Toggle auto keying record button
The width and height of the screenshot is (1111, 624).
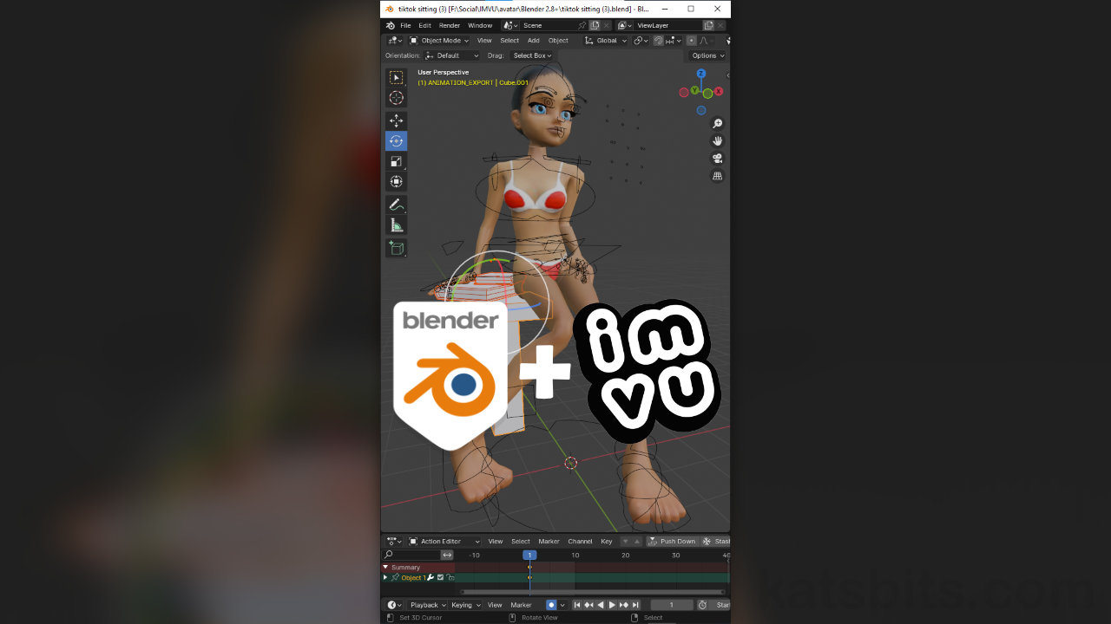coord(551,605)
